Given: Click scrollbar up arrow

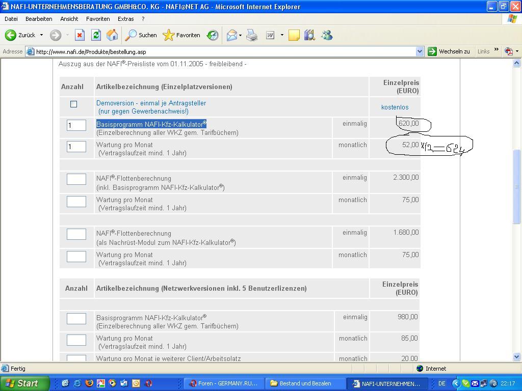Looking at the screenshot, I should pos(517,63).
